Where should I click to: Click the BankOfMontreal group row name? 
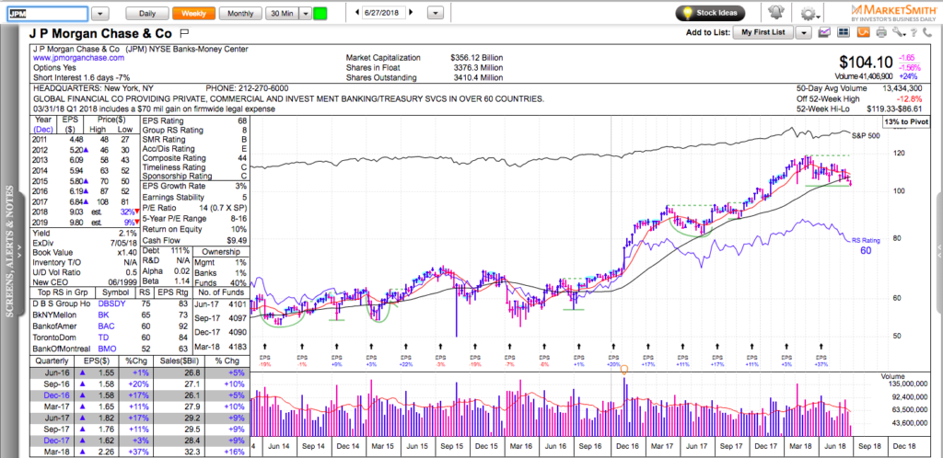[x=62, y=349]
